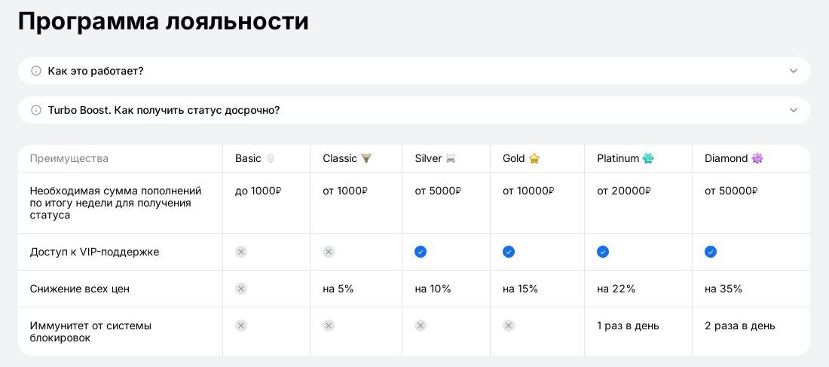The width and height of the screenshot is (829, 367).
Task: Click Gold's immunity row cross mark
Action: (x=509, y=326)
